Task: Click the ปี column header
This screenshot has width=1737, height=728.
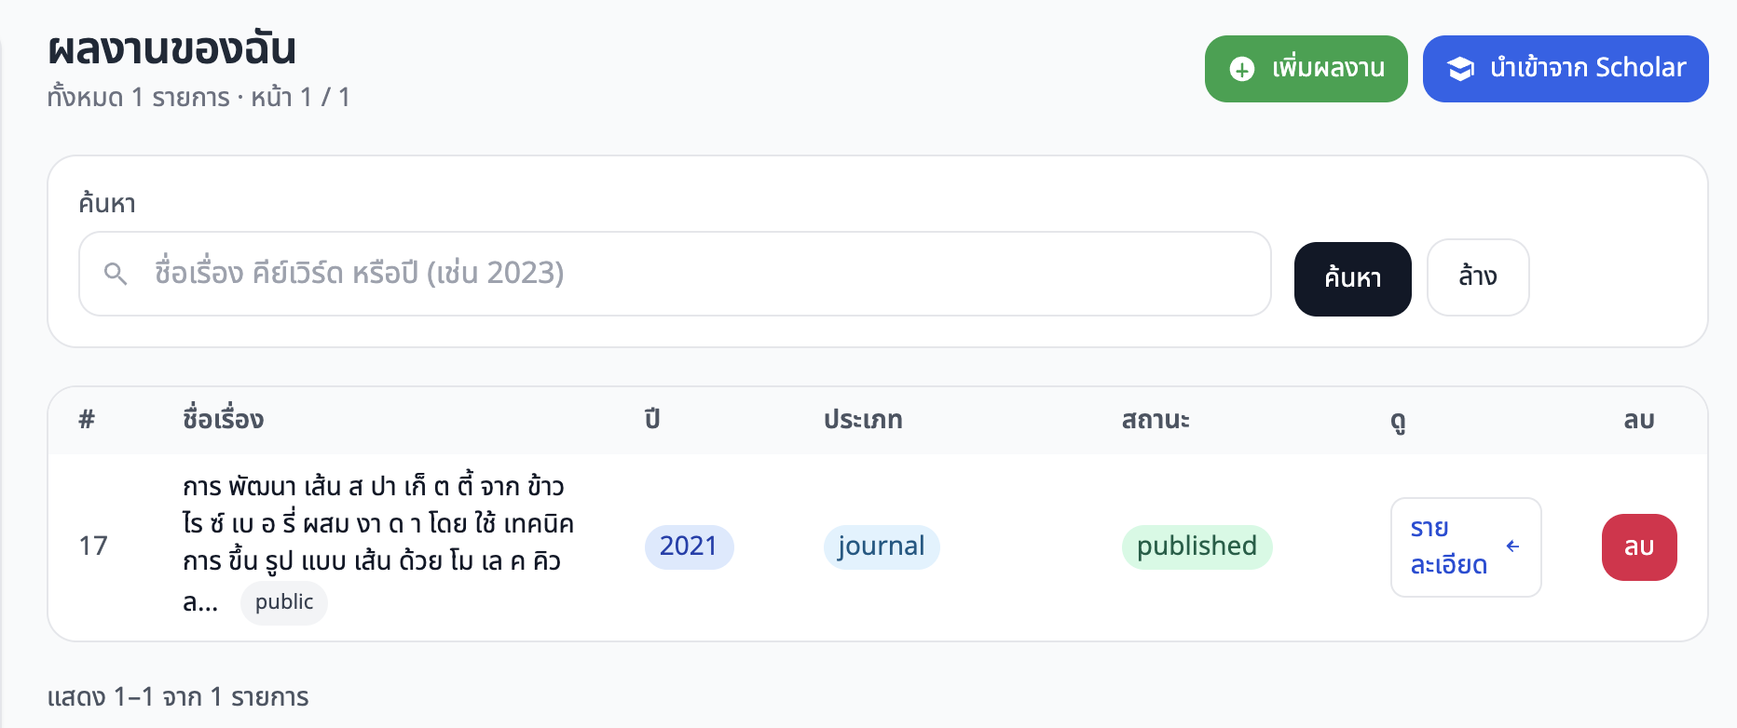Action: [x=652, y=420]
